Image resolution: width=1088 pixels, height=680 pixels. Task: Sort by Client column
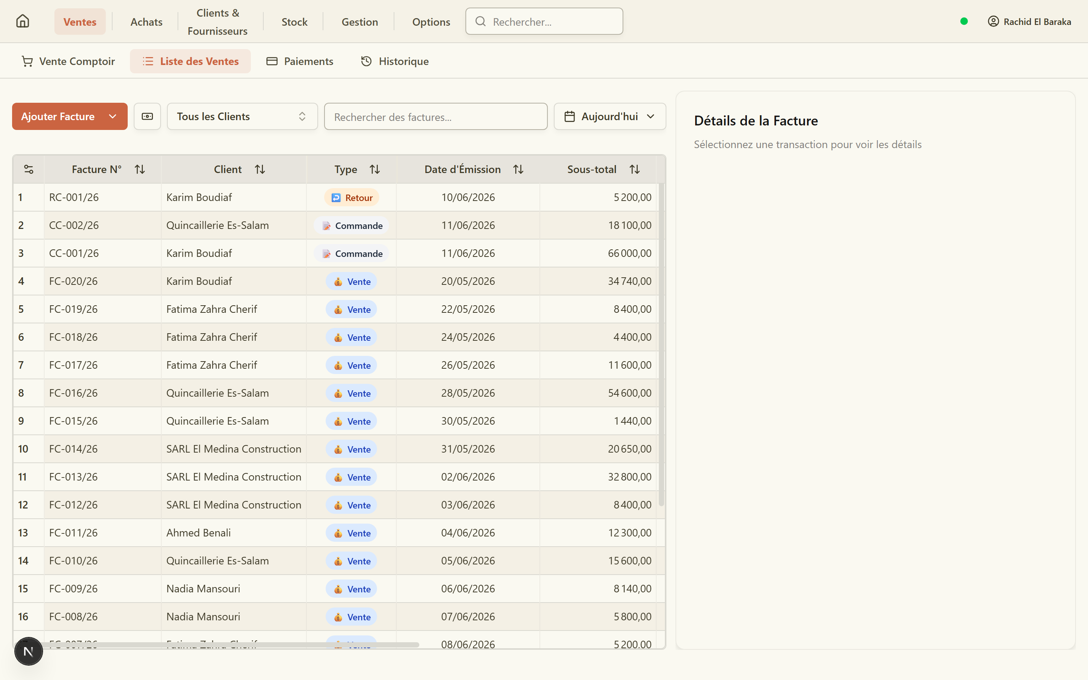(x=260, y=169)
